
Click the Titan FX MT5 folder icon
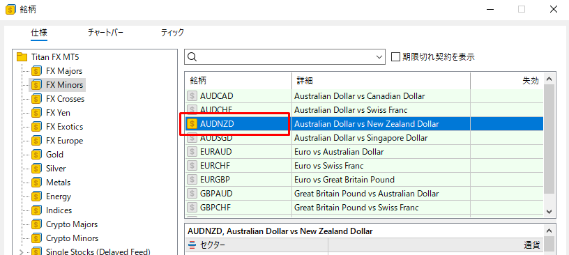22,57
